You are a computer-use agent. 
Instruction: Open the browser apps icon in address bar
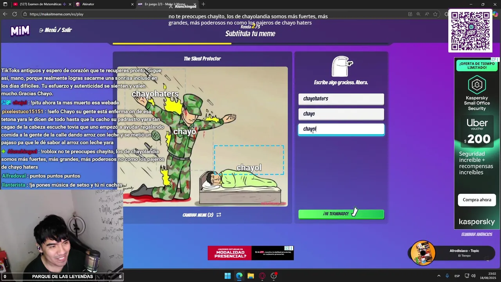pyautogui.click(x=410, y=14)
